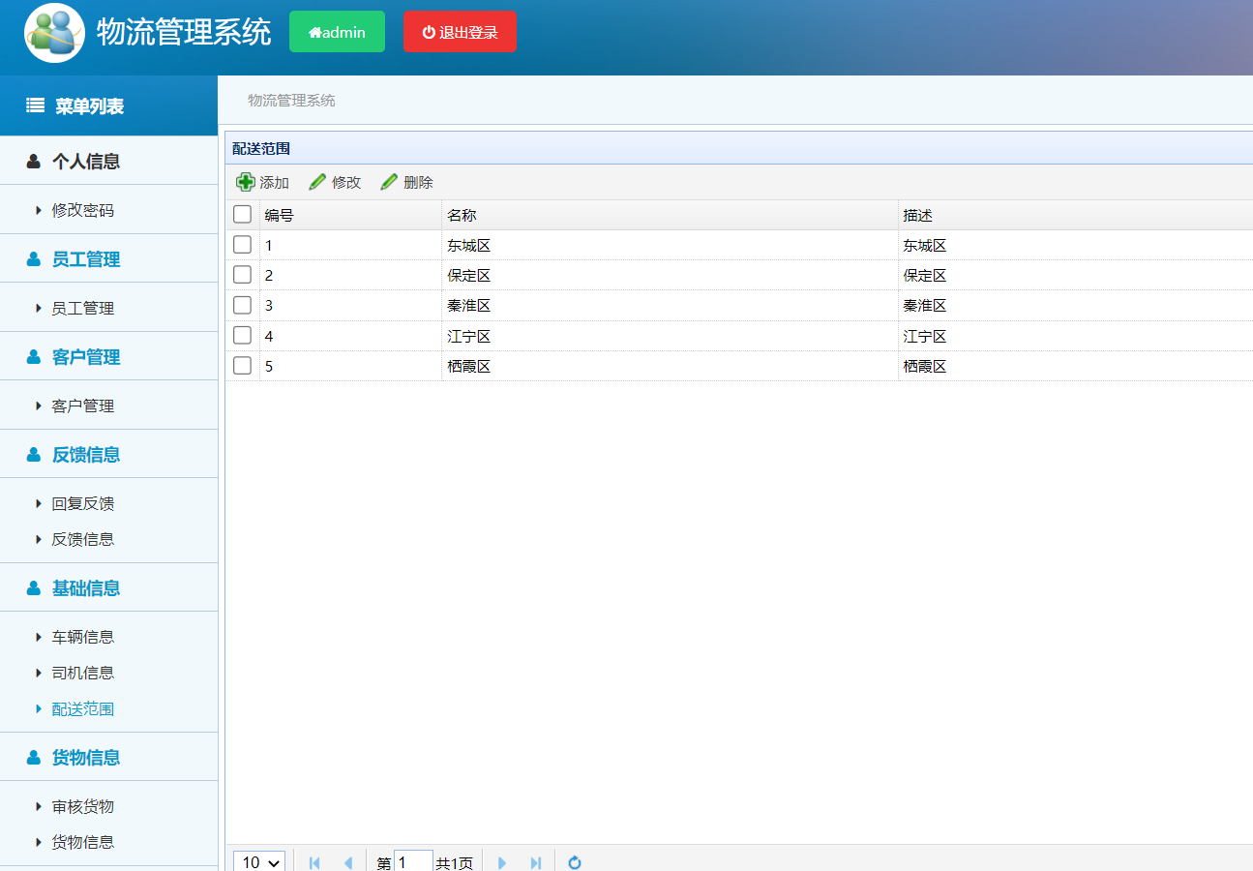Check the row for 江宁区
The height and width of the screenshot is (871, 1253).
pos(242,335)
